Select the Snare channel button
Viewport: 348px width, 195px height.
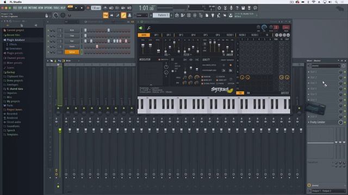pos(72,47)
